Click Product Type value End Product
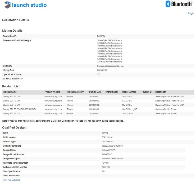Viewport: 196px width, 183px height. pos(107,142)
